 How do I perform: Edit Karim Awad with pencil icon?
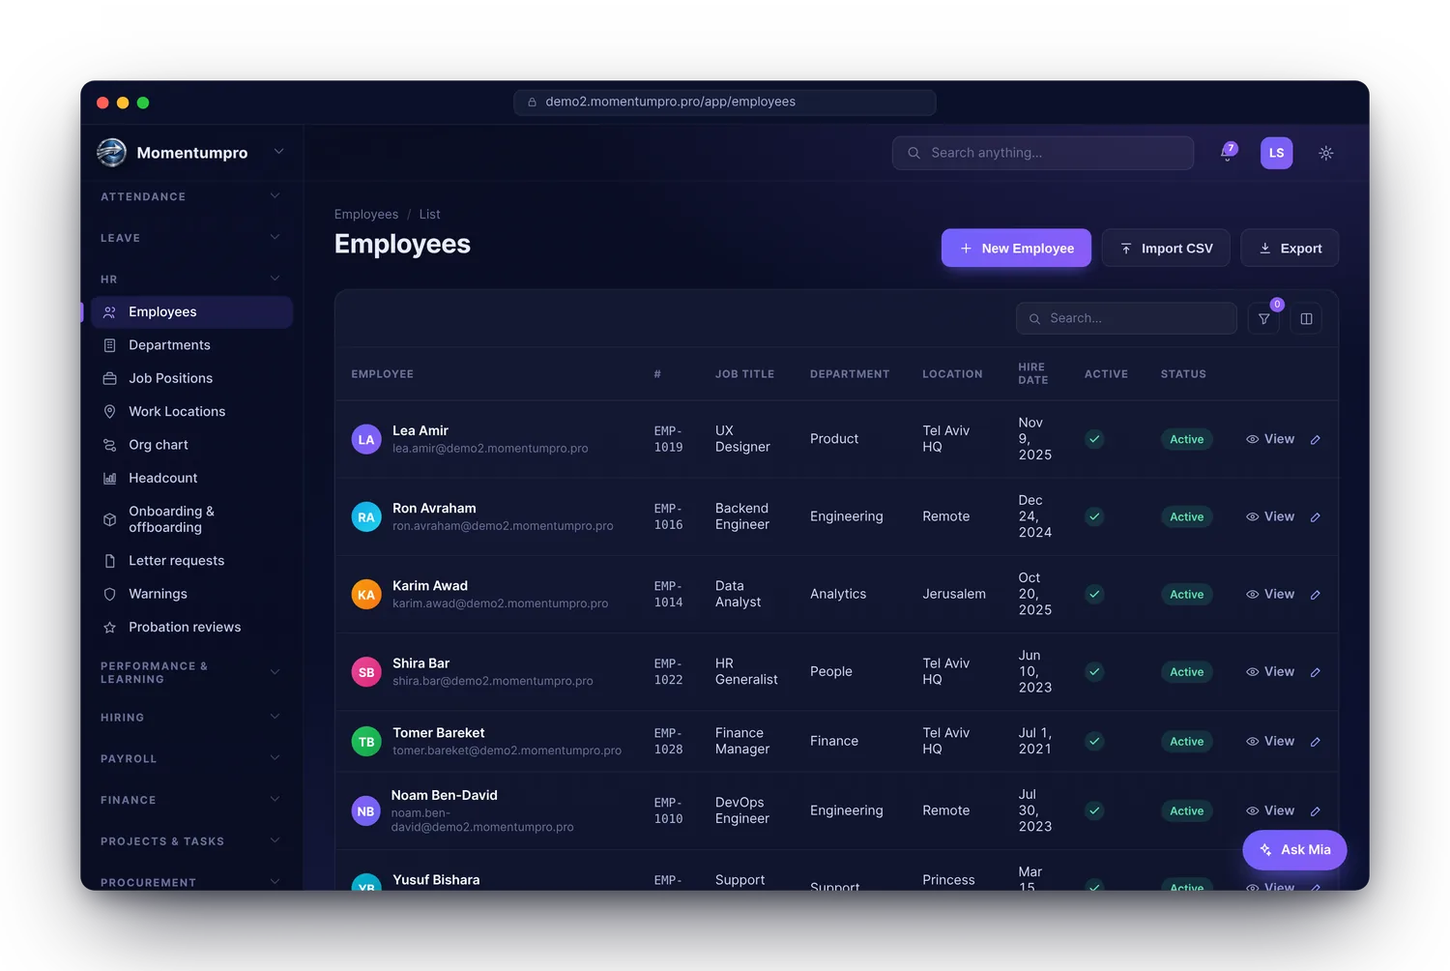pyautogui.click(x=1316, y=595)
